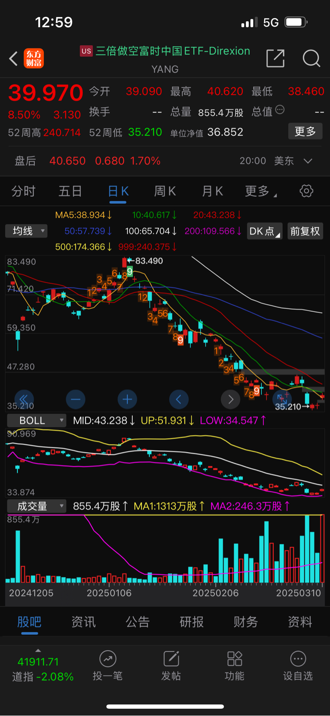Tap the 200:109.566 moving average value

tap(213, 231)
